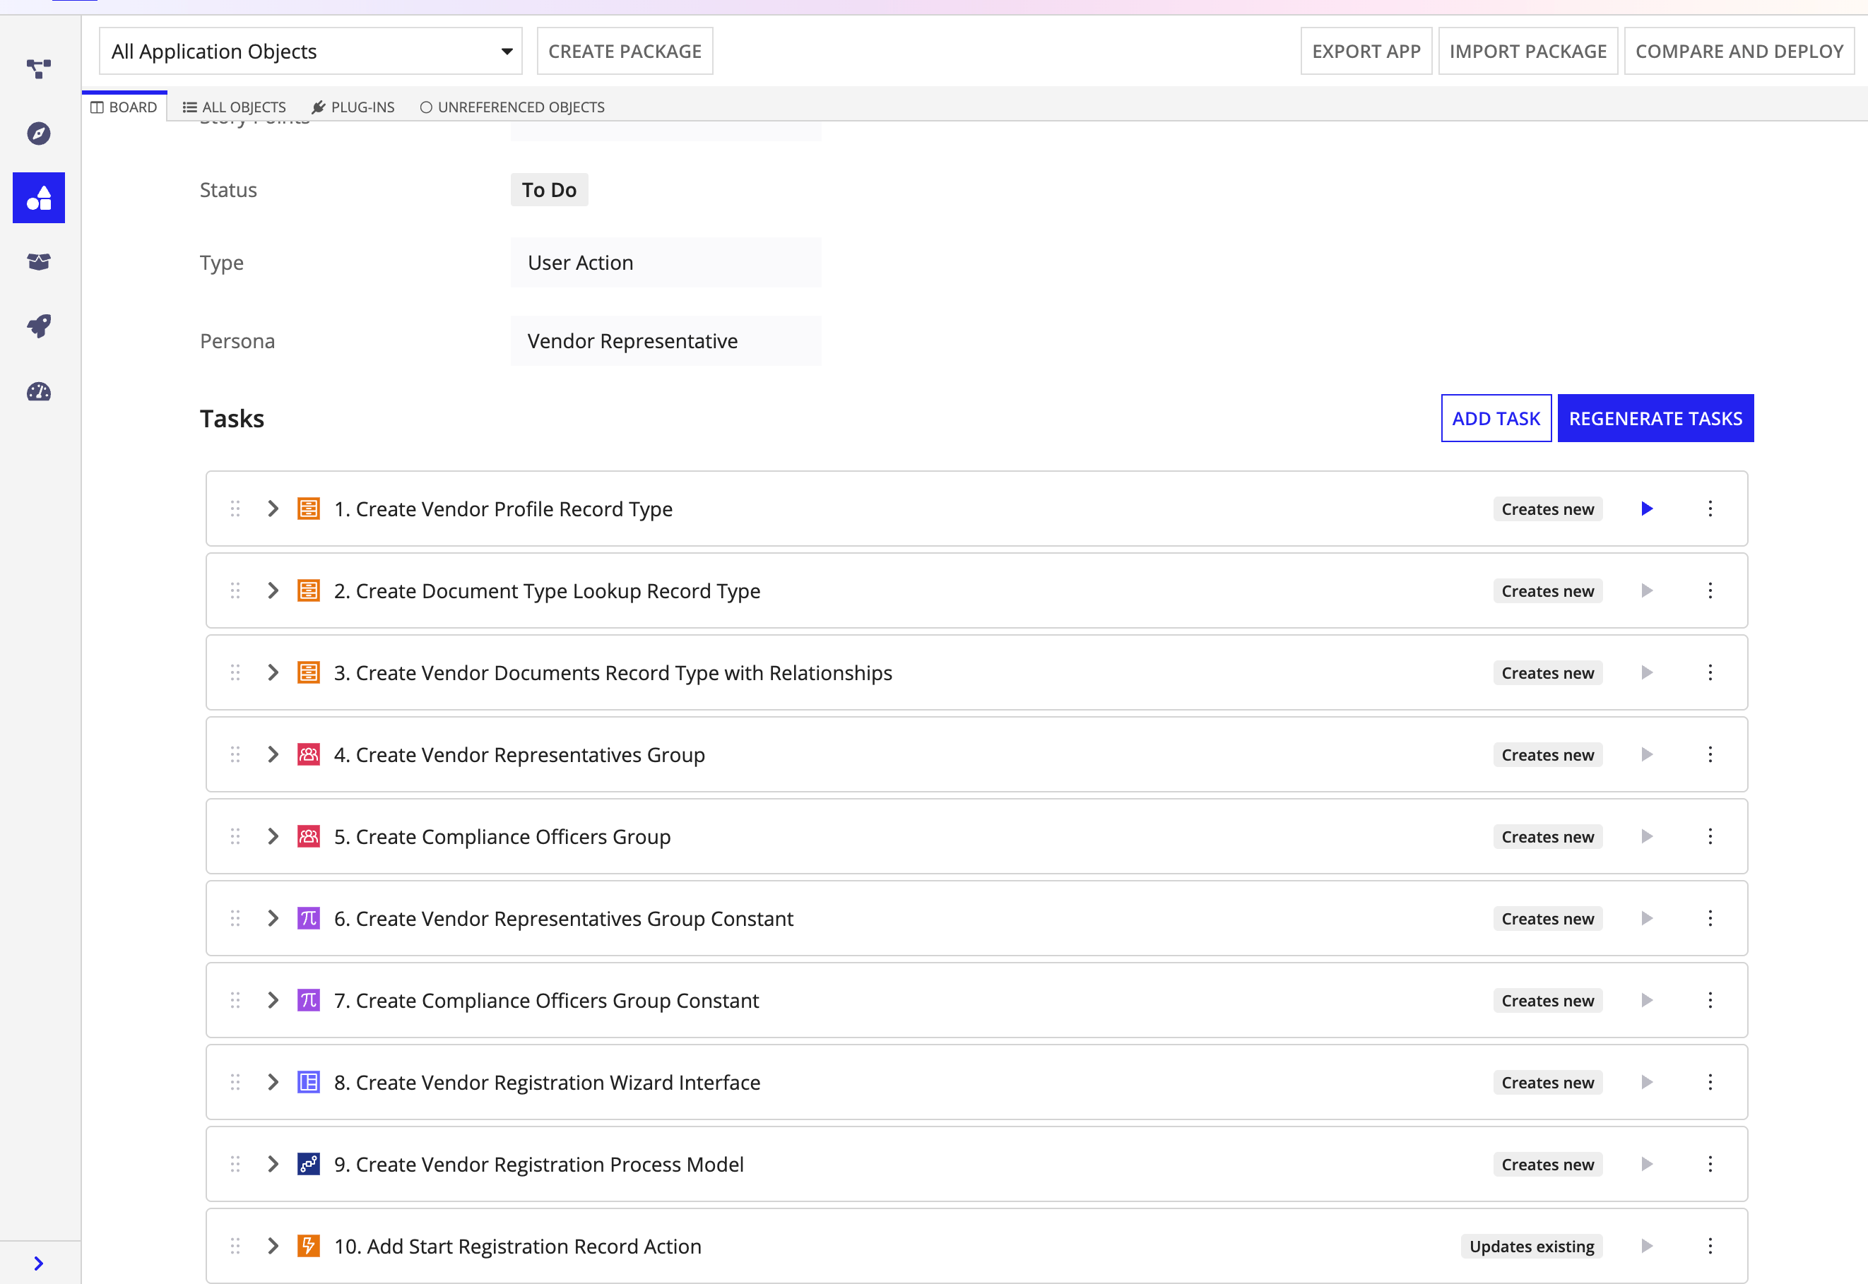Image resolution: width=1868 pixels, height=1284 pixels.
Task: Expand task 4 Vendor Representatives Group
Action: click(x=273, y=754)
